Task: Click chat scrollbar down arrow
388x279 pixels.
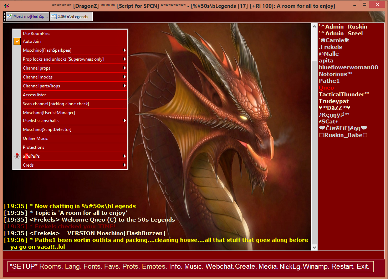Action: click(314, 247)
